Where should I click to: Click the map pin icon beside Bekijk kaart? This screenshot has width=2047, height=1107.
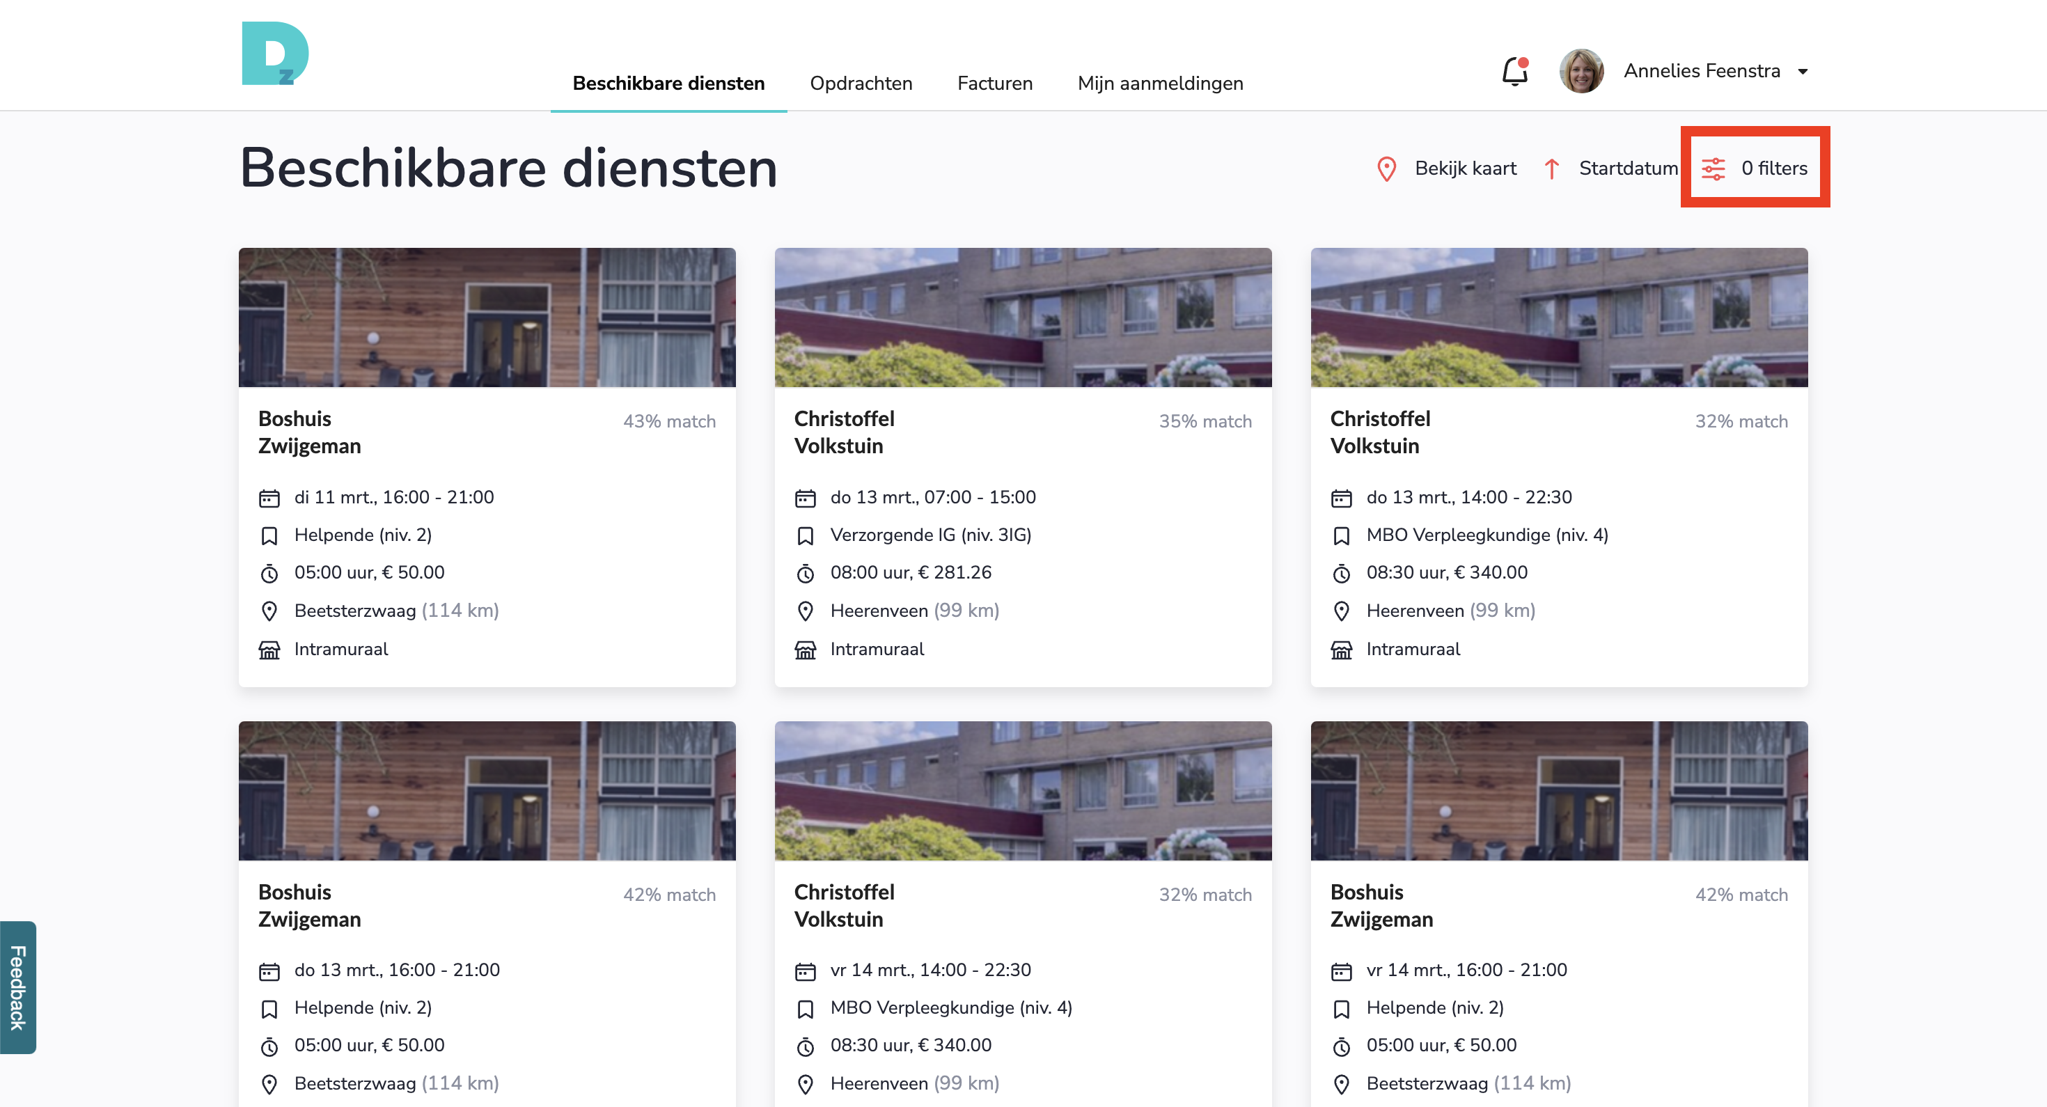coord(1386,168)
